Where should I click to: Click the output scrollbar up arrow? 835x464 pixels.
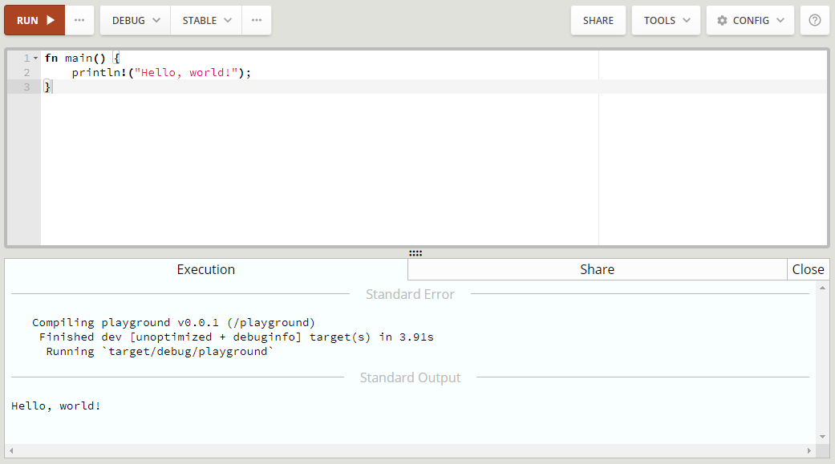point(823,288)
